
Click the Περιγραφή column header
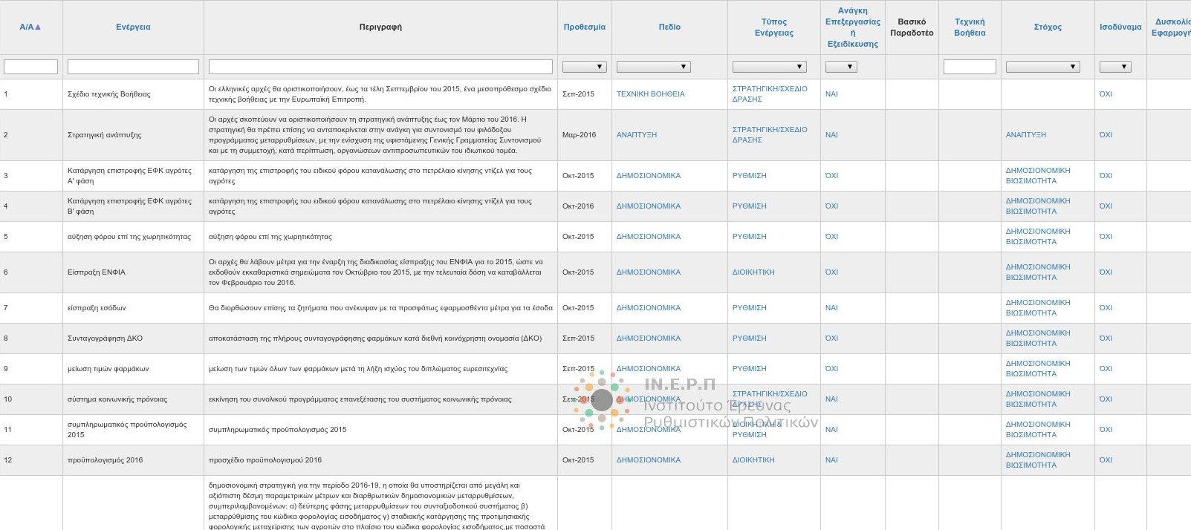pyautogui.click(x=380, y=27)
